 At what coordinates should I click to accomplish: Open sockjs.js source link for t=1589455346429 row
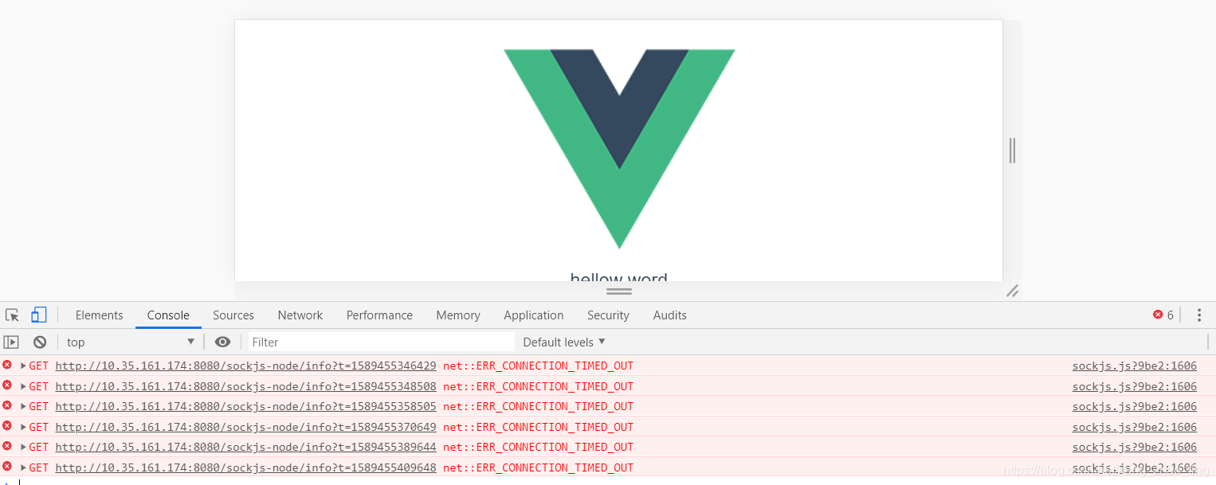tap(1135, 366)
